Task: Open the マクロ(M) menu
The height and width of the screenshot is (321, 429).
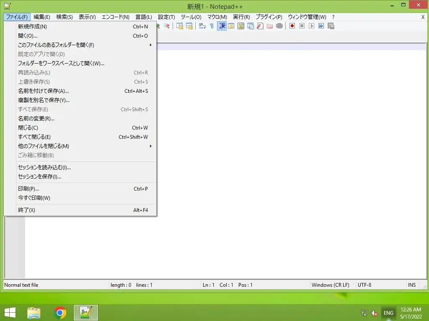Action: point(217,17)
